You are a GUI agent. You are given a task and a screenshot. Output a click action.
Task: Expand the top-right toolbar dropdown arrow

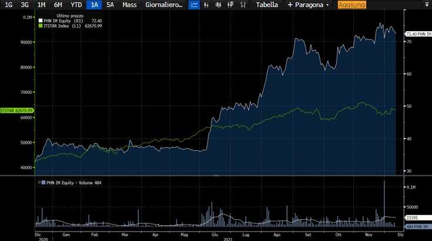pos(427,5)
